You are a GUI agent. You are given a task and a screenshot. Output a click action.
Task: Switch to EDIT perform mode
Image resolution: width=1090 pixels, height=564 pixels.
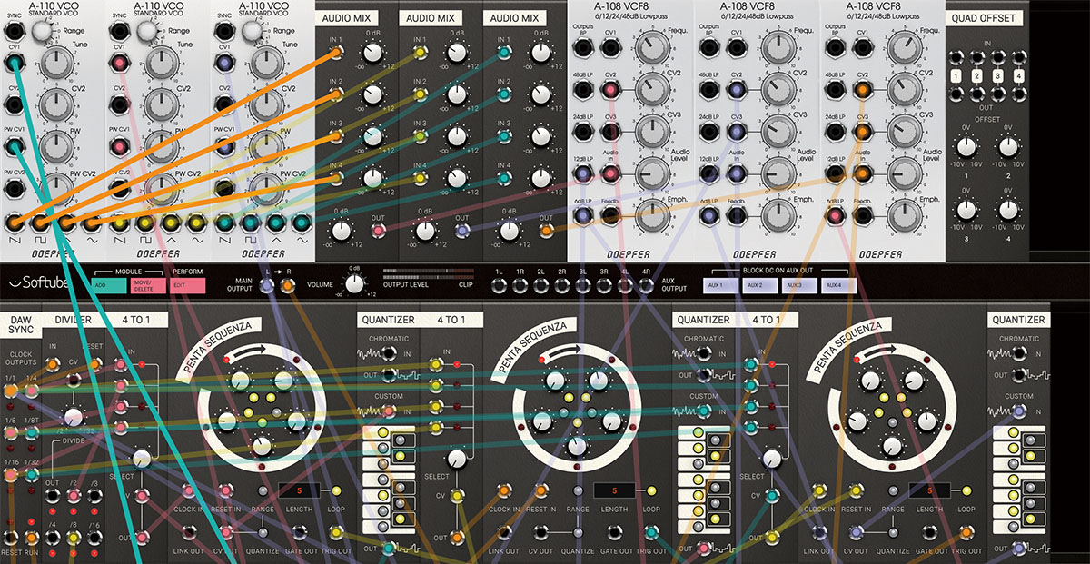189,286
